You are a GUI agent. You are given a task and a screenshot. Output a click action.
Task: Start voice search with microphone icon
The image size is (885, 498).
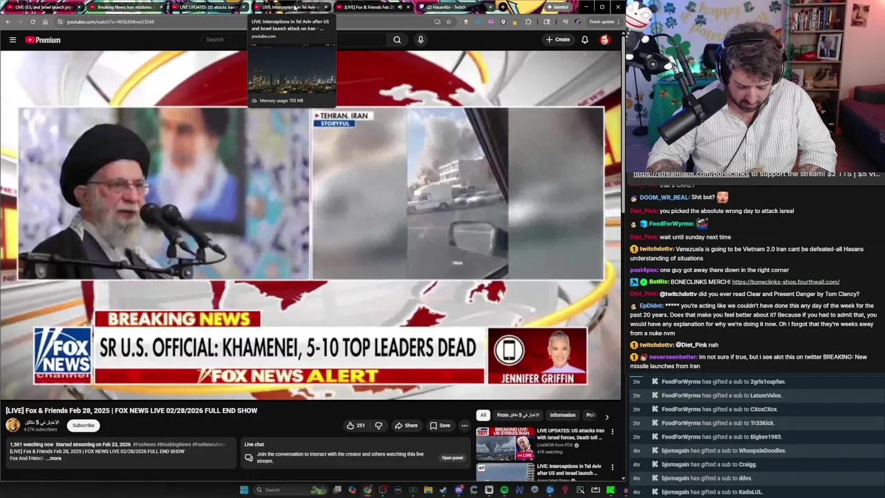[420, 39]
